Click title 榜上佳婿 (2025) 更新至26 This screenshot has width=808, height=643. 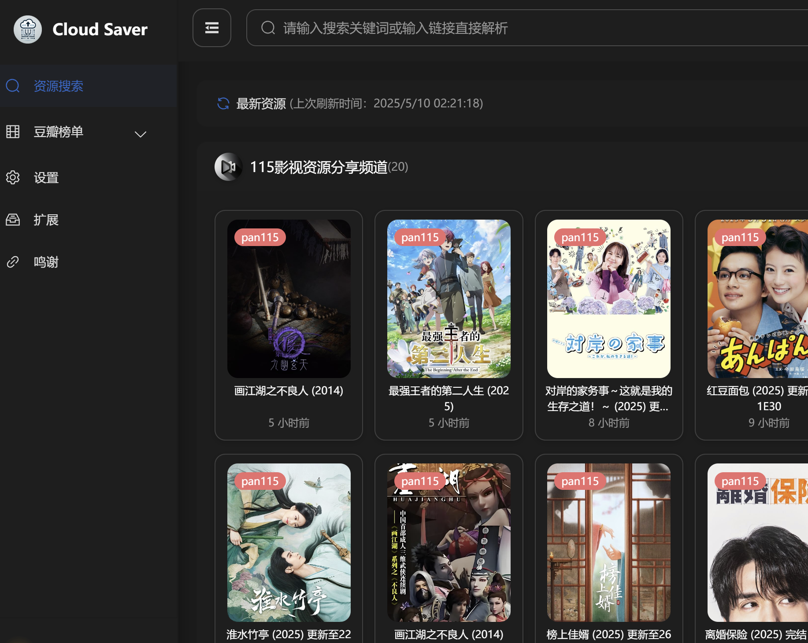[609, 634]
